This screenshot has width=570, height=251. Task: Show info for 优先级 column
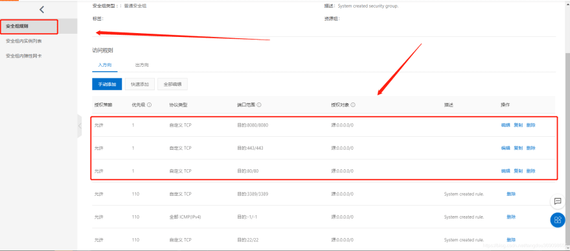[150, 105]
